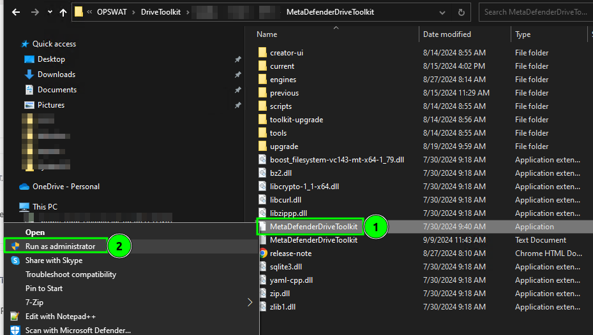Screen dimensions: 593x335
Task: Select This PC in navigation pane
Action: tap(45, 207)
